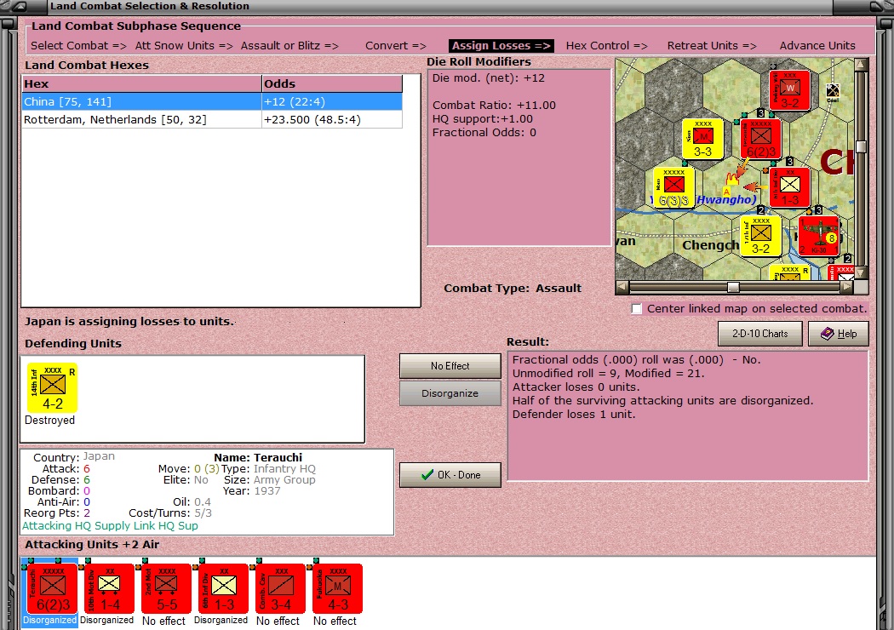This screenshot has height=630, width=894.
Task: Click the Ki-30 aircraft counter on map
Action: [x=819, y=236]
